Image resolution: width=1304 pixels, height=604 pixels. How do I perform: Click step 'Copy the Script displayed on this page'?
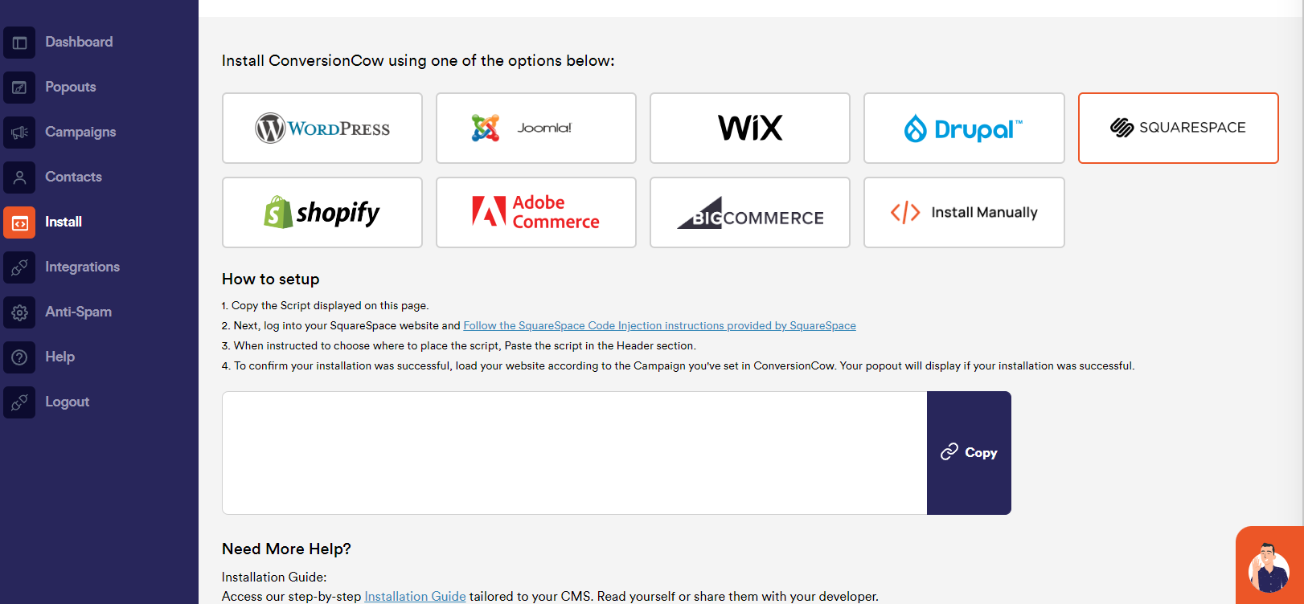pos(326,305)
